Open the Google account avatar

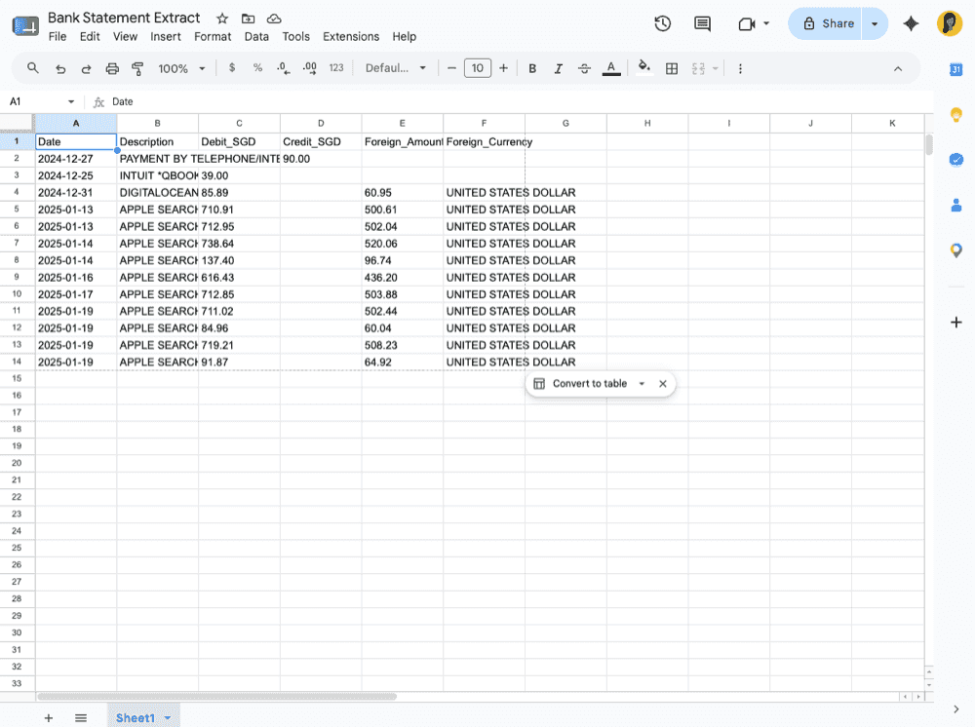click(950, 23)
